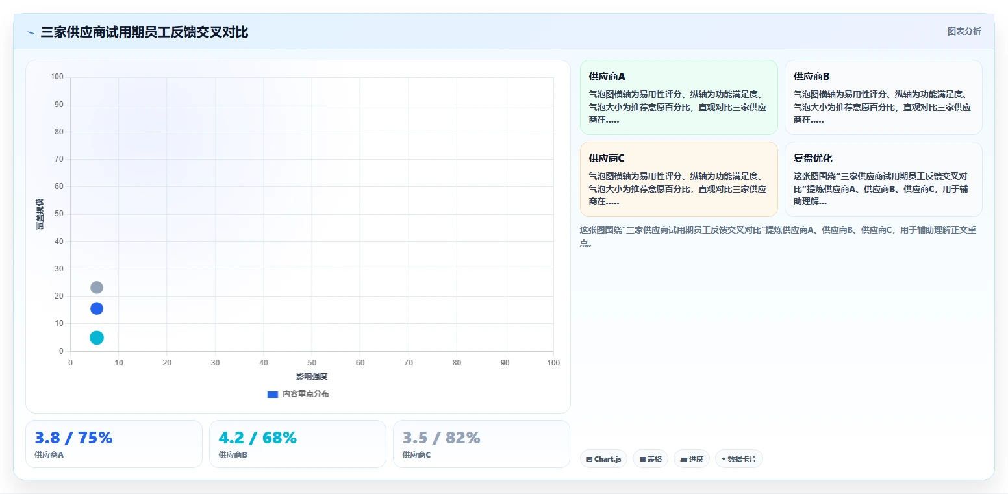This screenshot has width=1008, height=494.
Task: Click the Chart.js tag
Action: point(603,459)
